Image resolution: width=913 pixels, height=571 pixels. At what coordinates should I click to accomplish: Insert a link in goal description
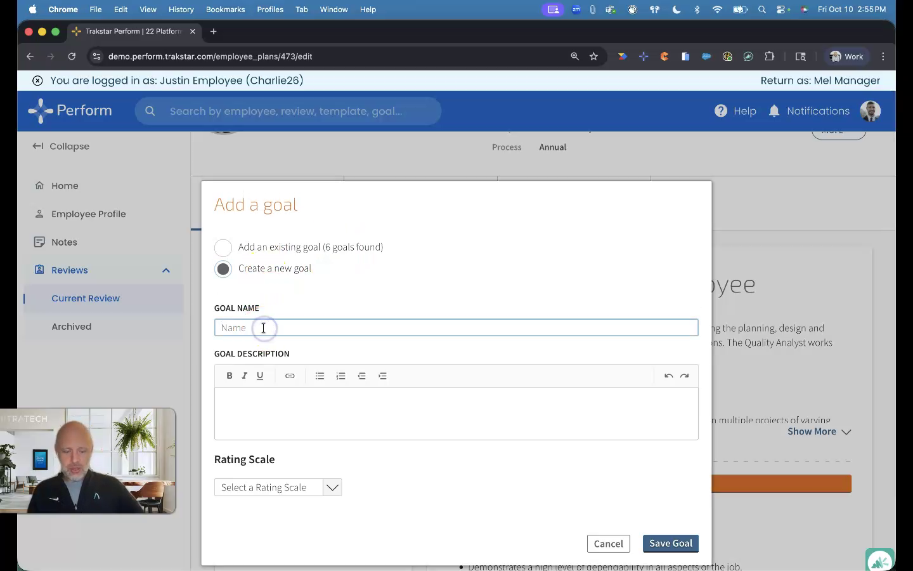pyautogui.click(x=290, y=376)
